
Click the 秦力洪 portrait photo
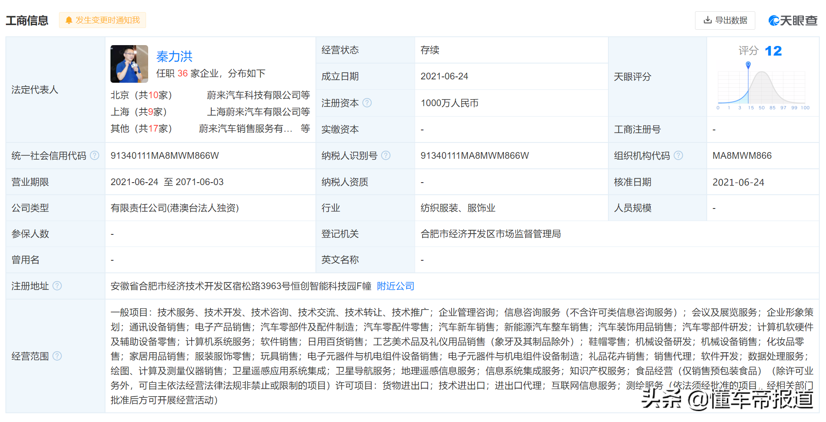click(129, 64)
